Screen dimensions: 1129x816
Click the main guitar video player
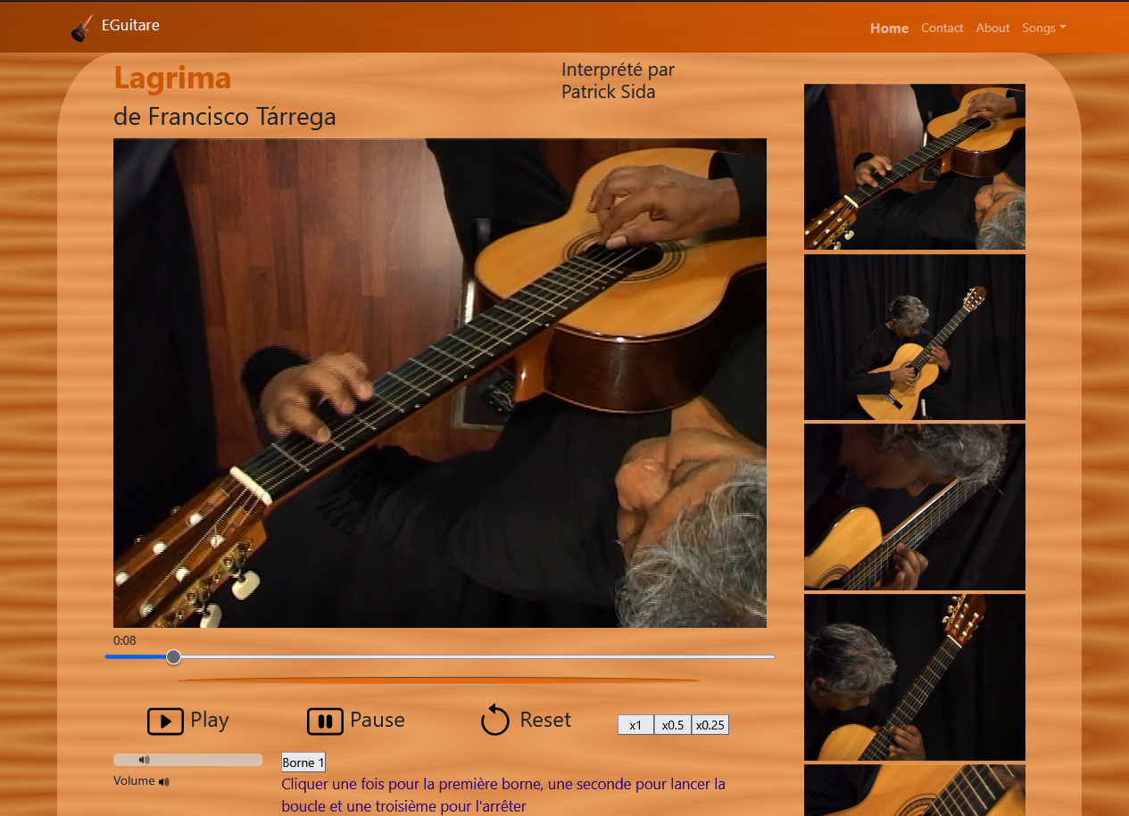(439, 383)
